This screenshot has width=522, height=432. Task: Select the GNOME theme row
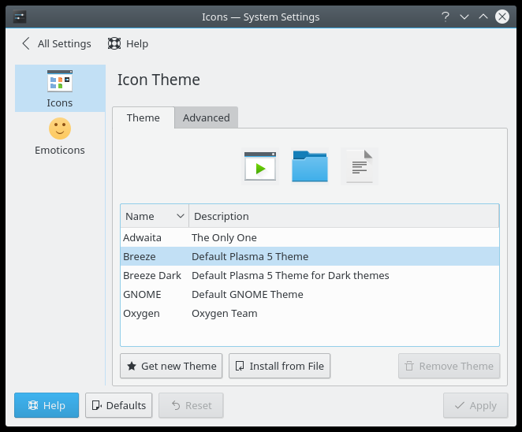click(310, 295)
